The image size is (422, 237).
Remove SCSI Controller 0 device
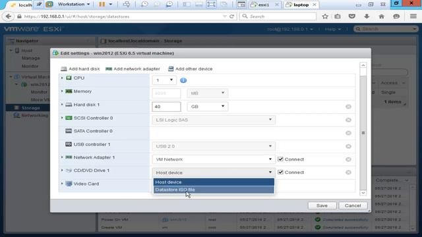coord(348,120)
